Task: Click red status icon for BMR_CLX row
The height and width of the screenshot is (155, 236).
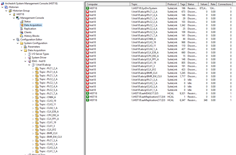Action: coord(87,73)
